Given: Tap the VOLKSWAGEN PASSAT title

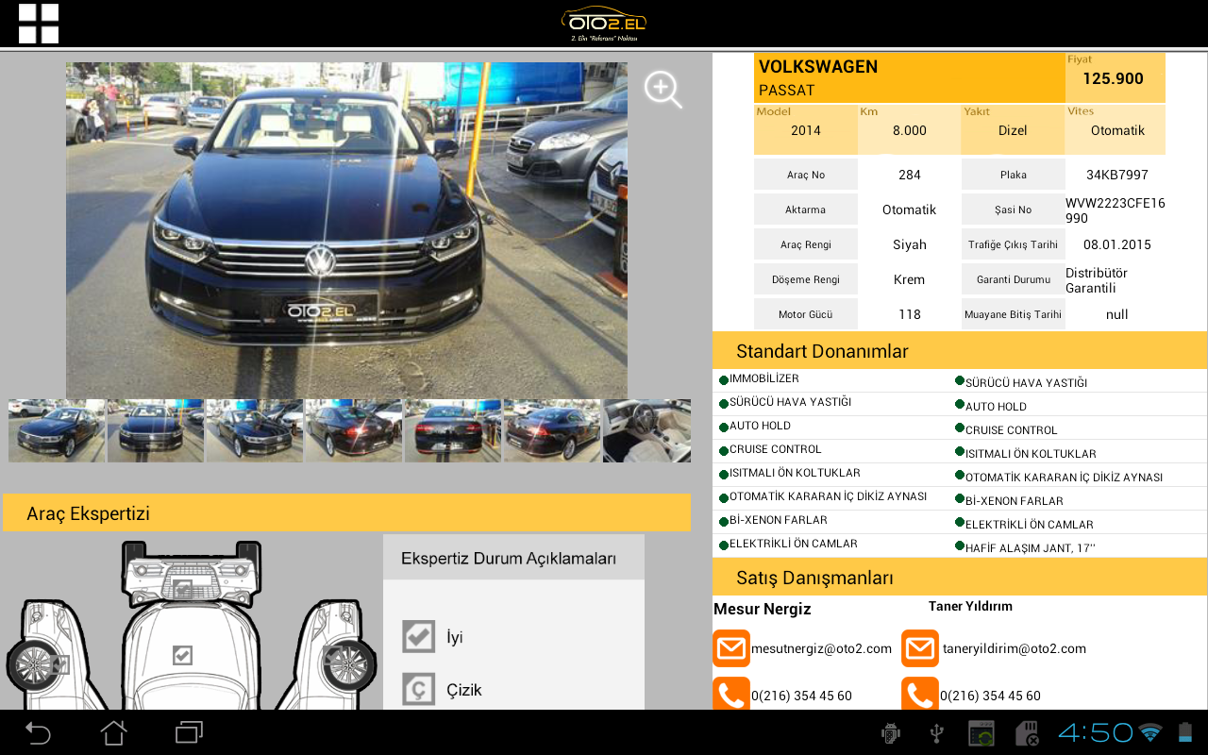Looking at the screenshot, I should coord(910,78).
